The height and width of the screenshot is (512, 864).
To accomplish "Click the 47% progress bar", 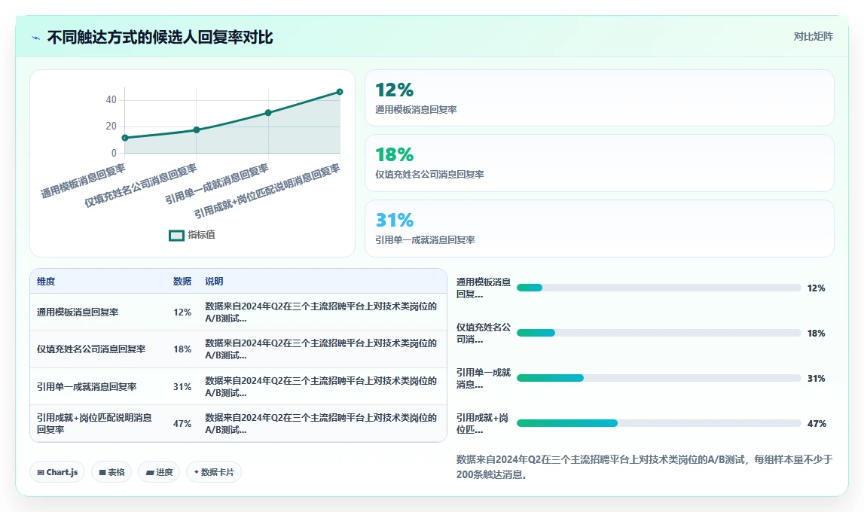I will [x=659, y=423].
